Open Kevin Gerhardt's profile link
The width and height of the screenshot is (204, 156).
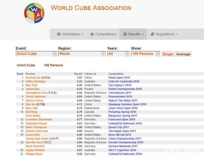35,146
